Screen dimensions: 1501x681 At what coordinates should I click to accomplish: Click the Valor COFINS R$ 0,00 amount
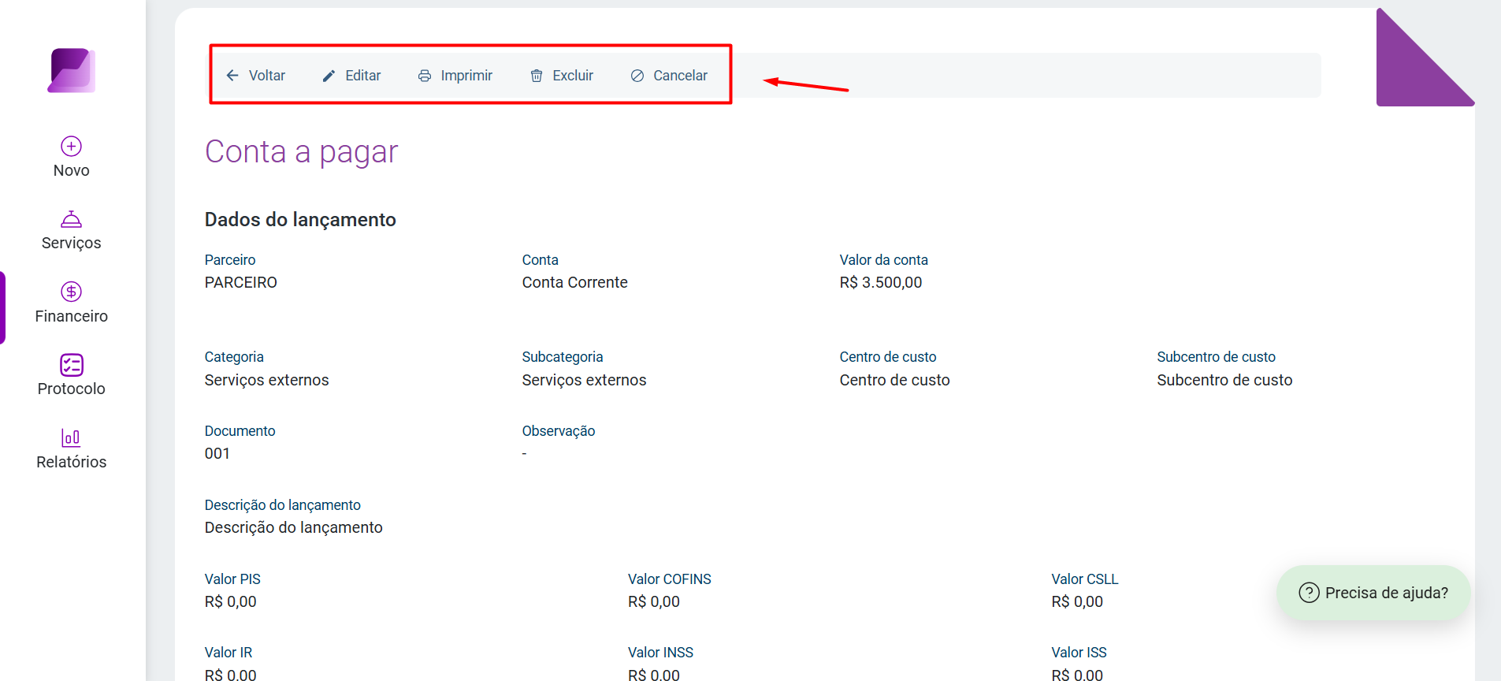pyautogui.click(x=654, y=601)
